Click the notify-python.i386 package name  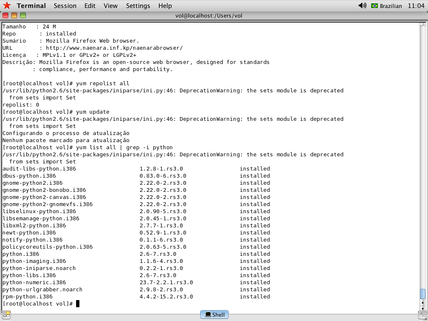[x=33, y=239]
